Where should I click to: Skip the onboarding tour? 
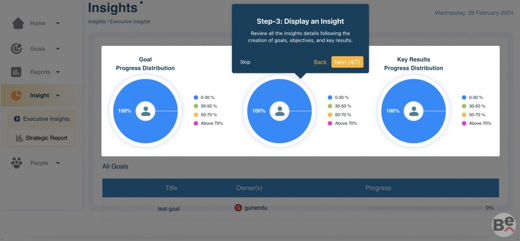coord(245,62)
